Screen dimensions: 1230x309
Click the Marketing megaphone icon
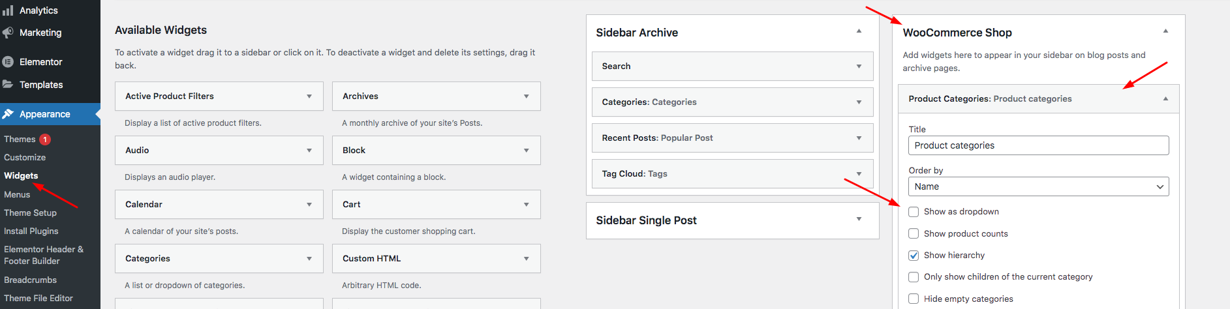point(8,33)
